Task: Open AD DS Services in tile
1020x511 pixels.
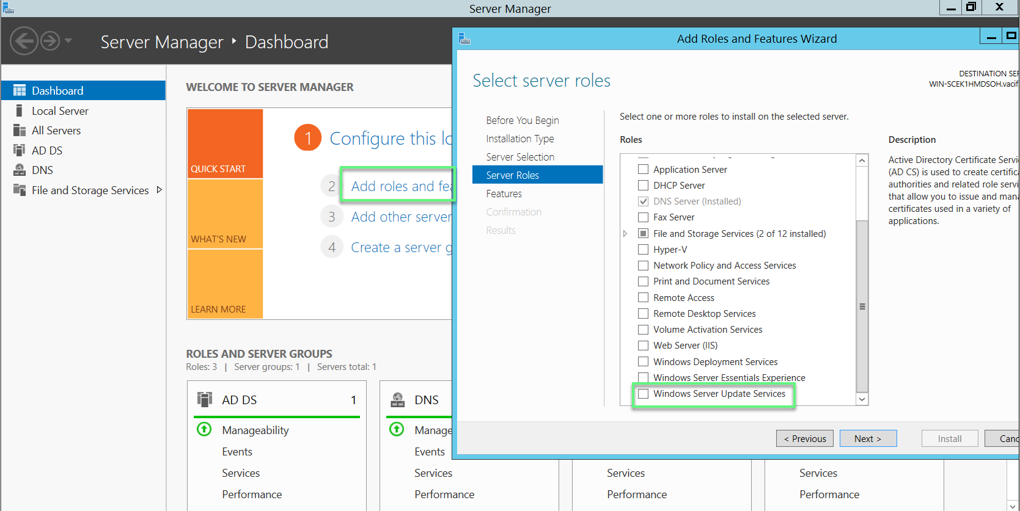Action: 241,473
